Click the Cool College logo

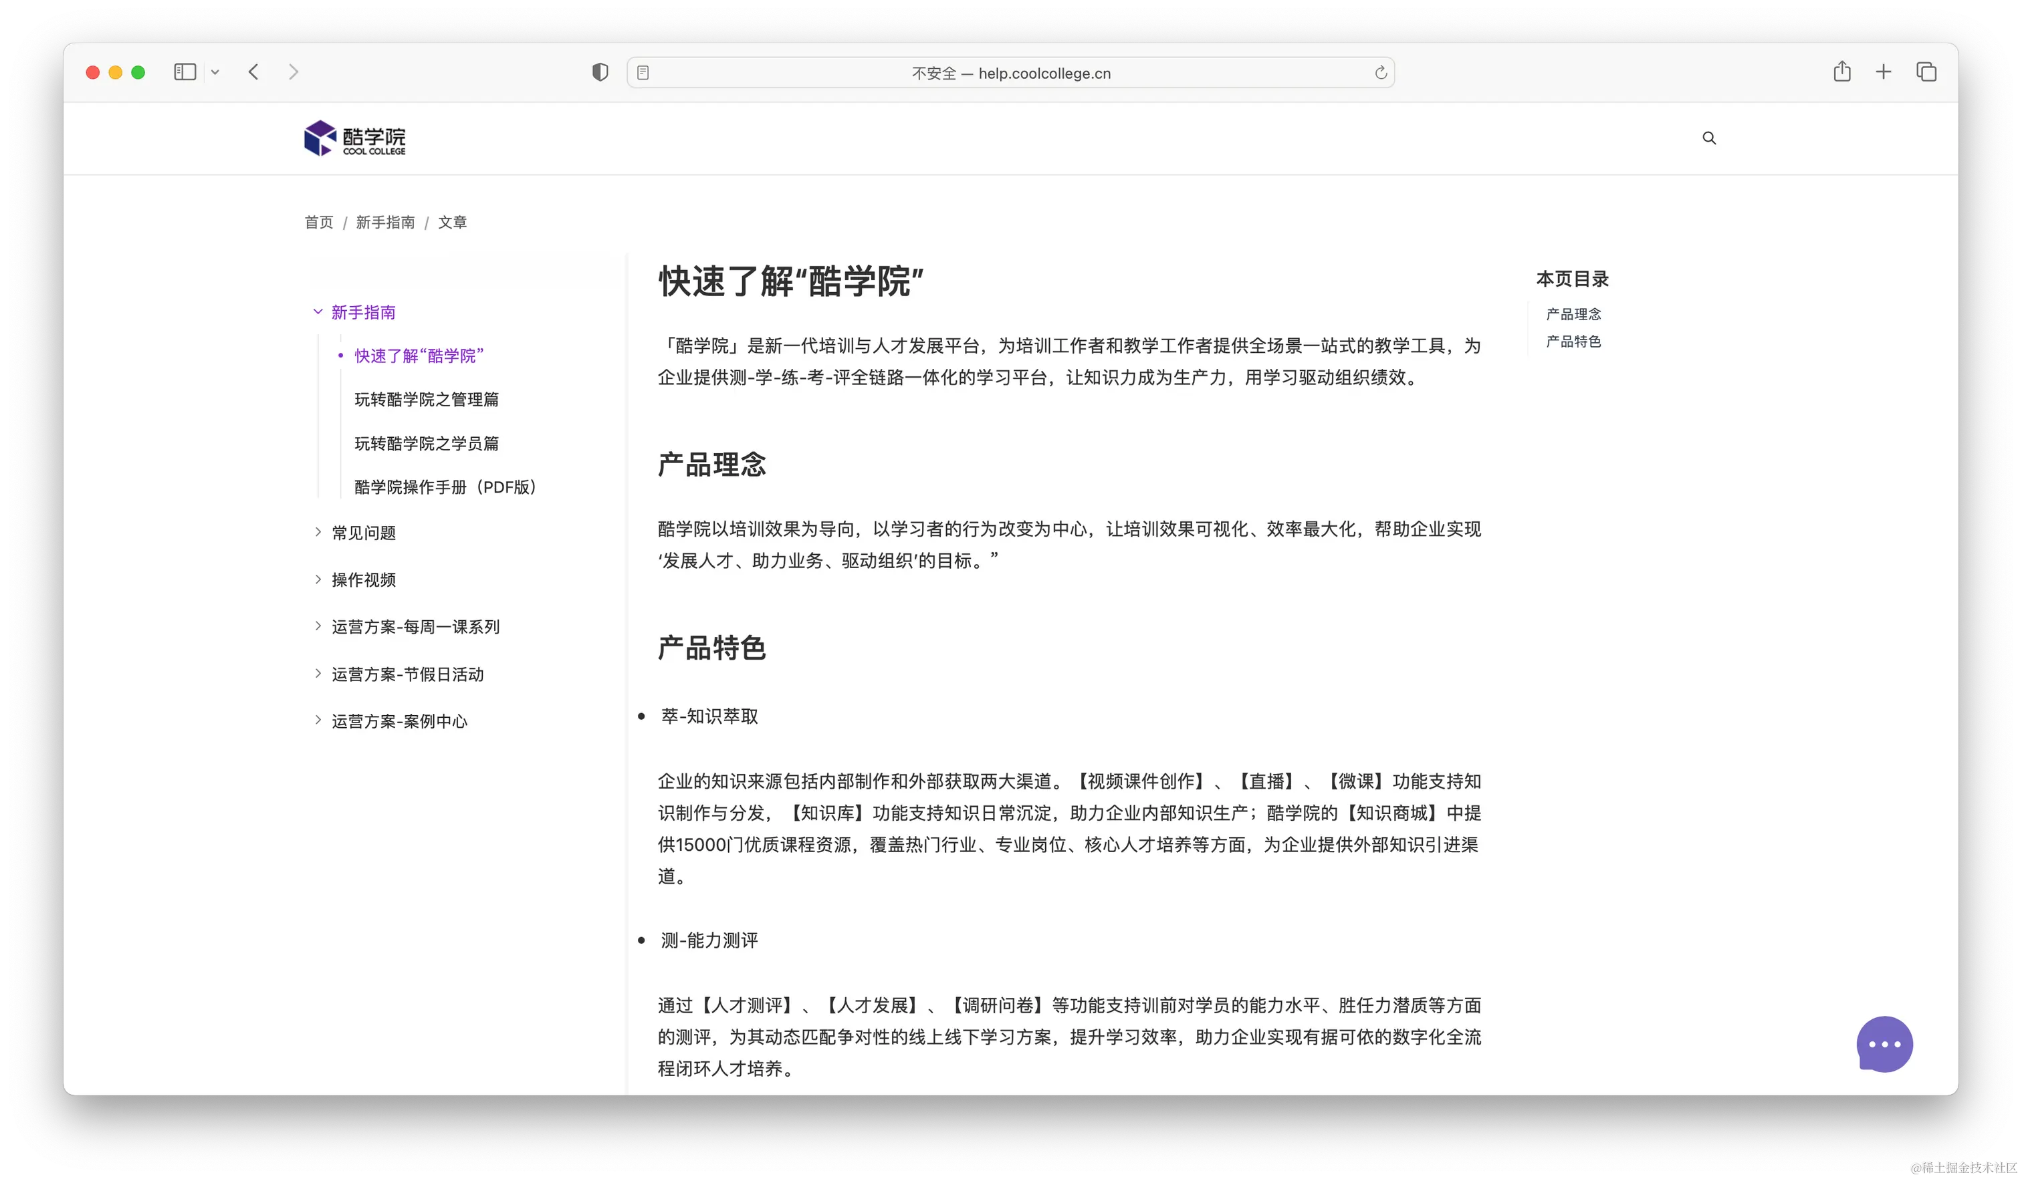pos(354,139)
